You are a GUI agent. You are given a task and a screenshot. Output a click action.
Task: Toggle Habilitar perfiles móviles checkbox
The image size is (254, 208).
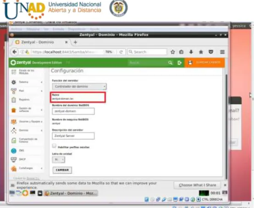click(54, 146)
